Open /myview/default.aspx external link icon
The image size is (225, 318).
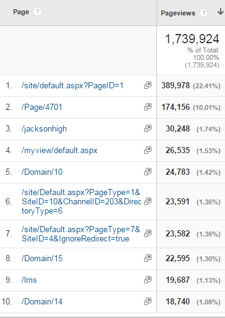coord(148,150)
